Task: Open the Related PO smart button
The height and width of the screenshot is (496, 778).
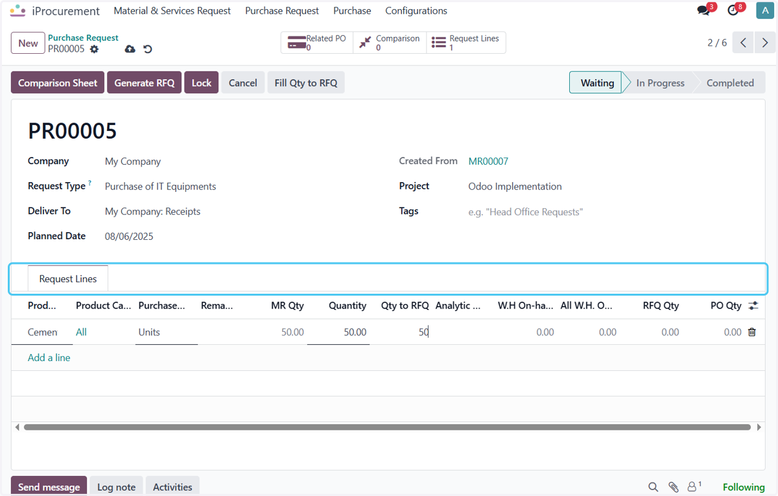Action: tap(317, 43)
